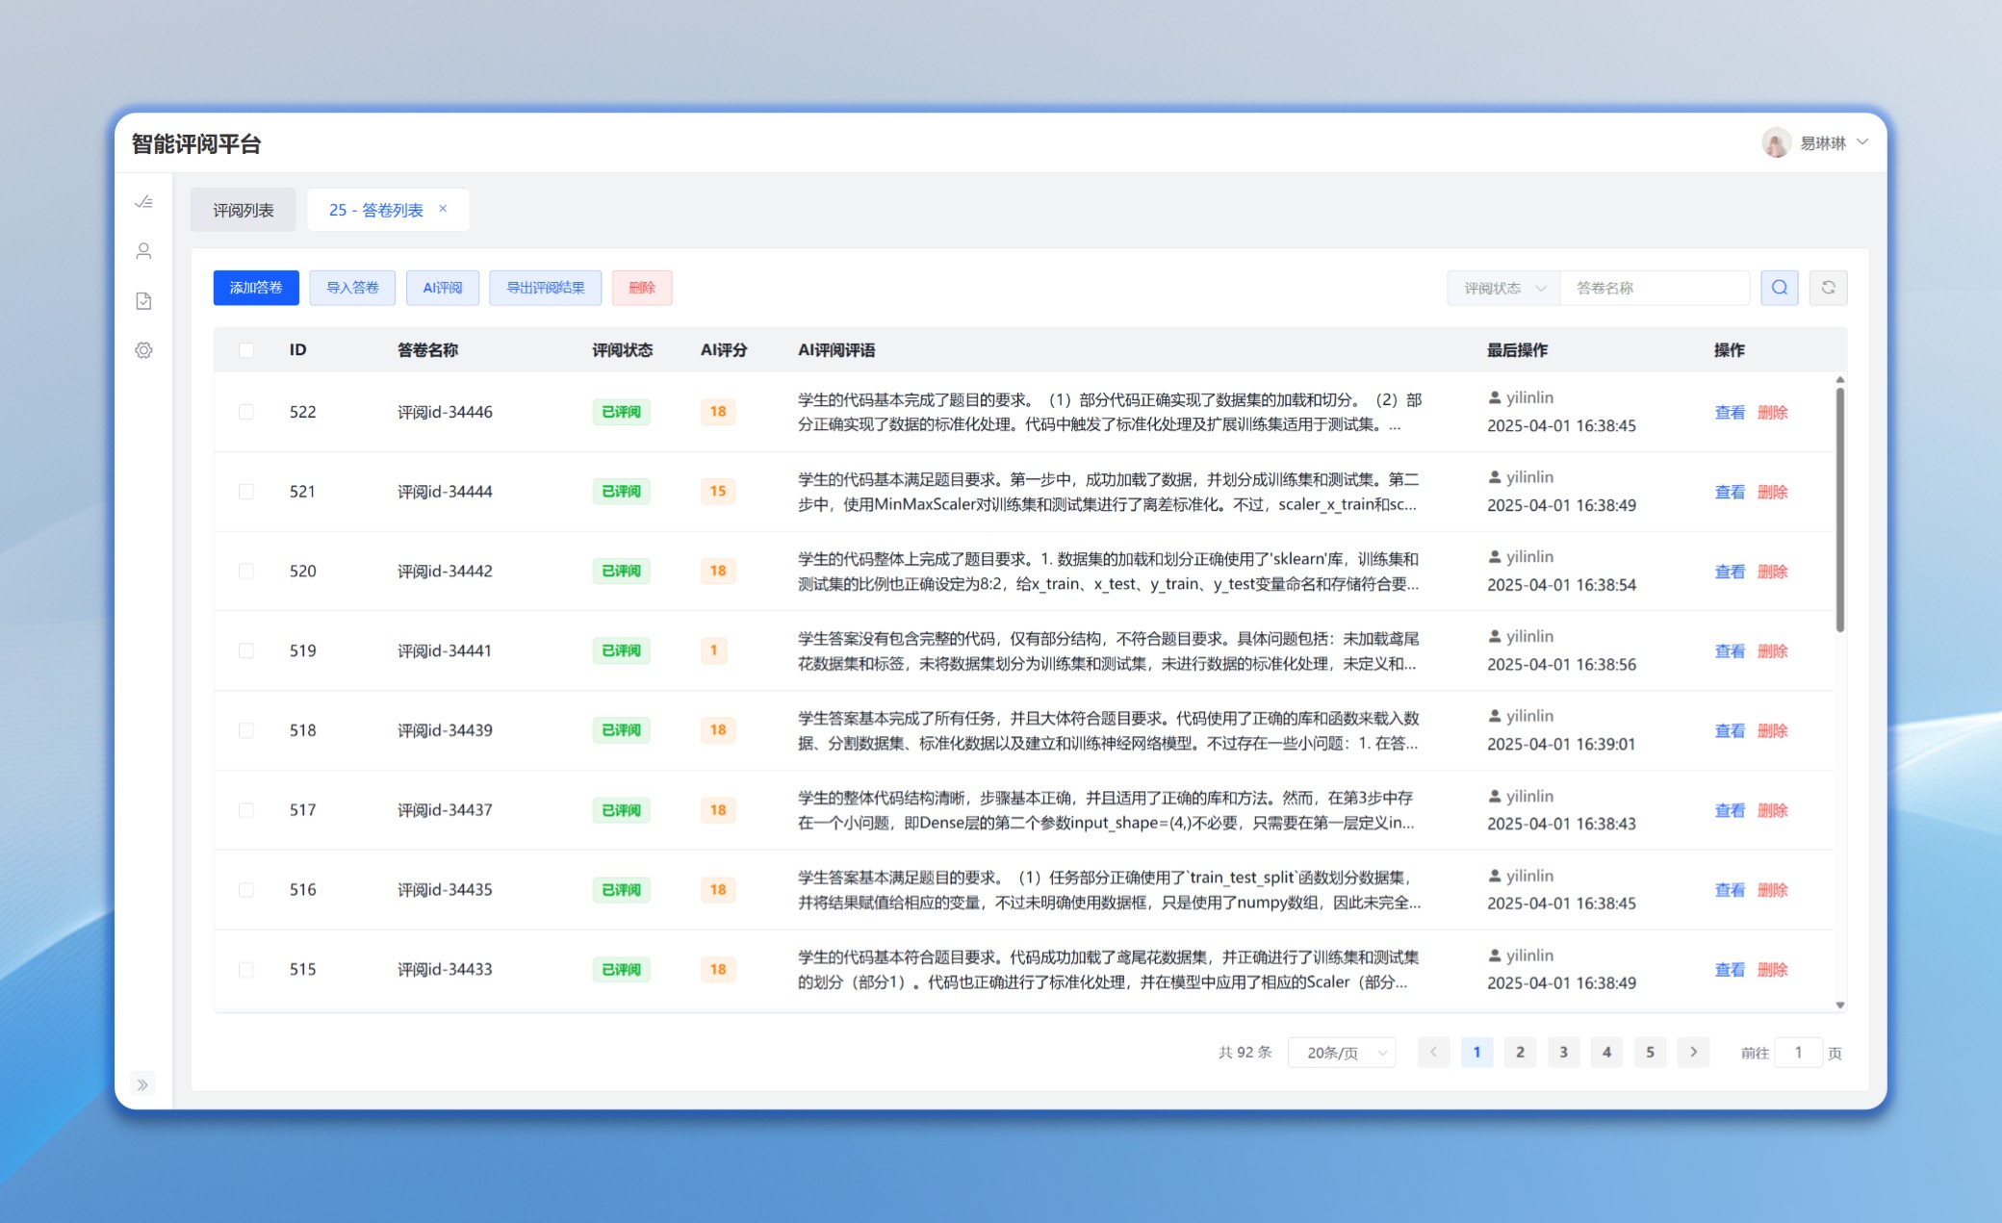Tick the checkbox for row ID 522
2002x1223 pixels.
pos(246,412)
